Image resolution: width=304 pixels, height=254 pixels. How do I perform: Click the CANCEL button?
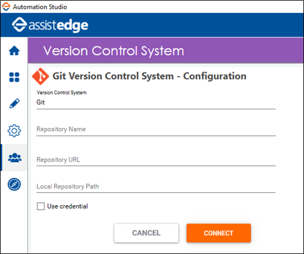[146, 233]
